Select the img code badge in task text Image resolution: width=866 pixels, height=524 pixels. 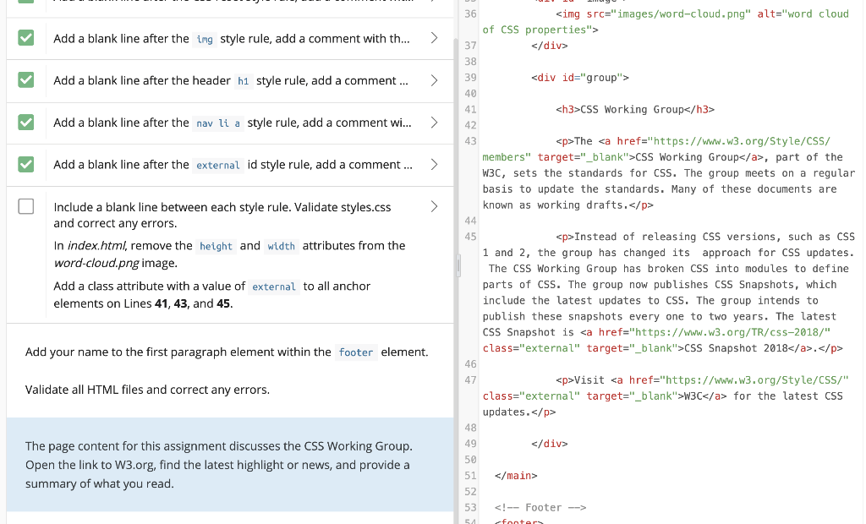coord(204,39)
